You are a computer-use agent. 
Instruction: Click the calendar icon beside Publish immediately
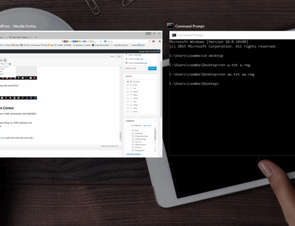[126, 63]
